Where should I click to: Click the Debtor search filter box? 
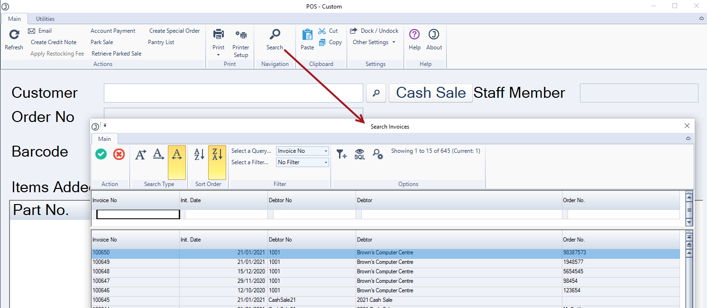coord(462,215)
